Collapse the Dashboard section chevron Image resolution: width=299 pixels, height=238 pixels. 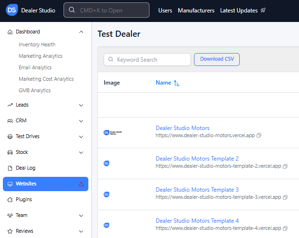(x=81, y=32)
